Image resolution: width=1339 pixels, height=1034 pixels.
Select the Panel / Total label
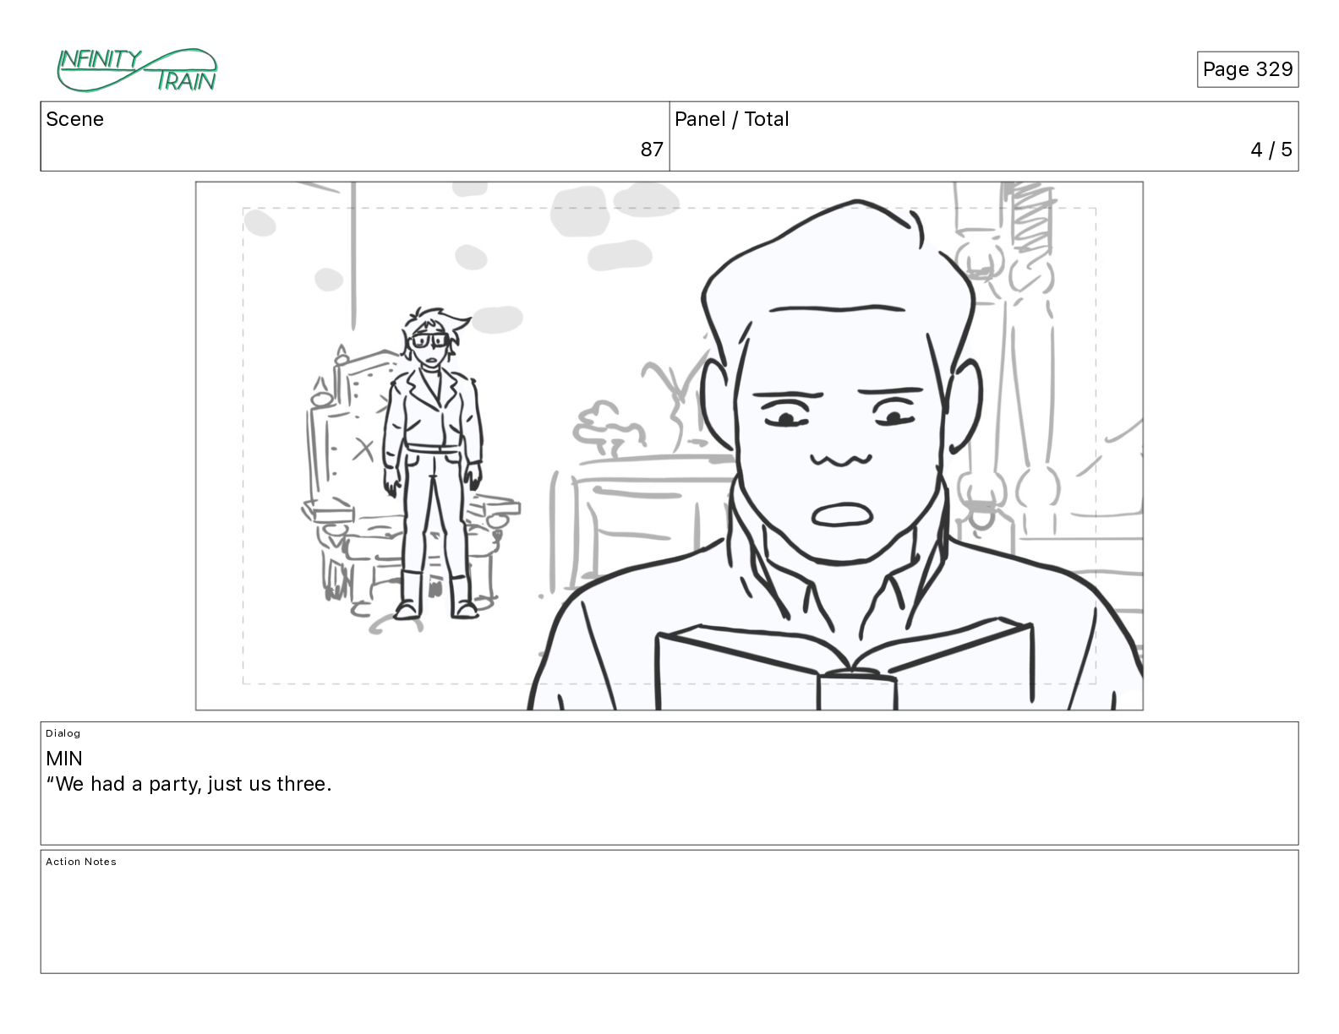731,119
